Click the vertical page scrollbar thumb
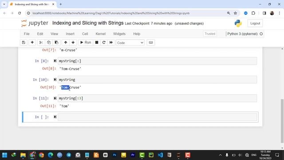This screenshot has height=160, width=284. (282, 120)
